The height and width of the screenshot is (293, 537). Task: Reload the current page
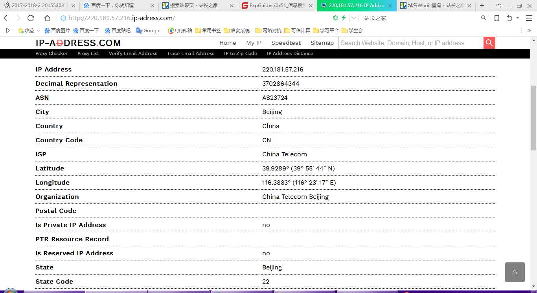[31, 18]
